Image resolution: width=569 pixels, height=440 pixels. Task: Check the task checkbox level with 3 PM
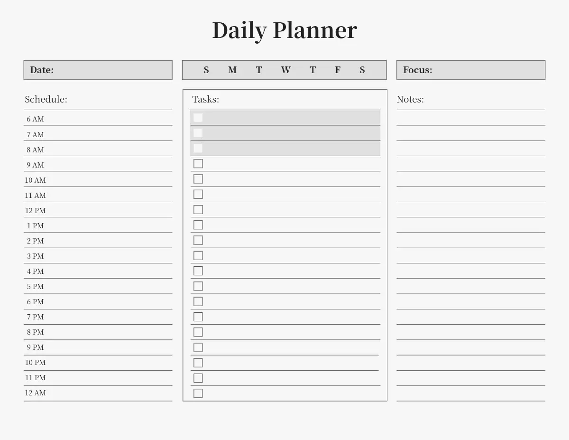click(198, 255)
